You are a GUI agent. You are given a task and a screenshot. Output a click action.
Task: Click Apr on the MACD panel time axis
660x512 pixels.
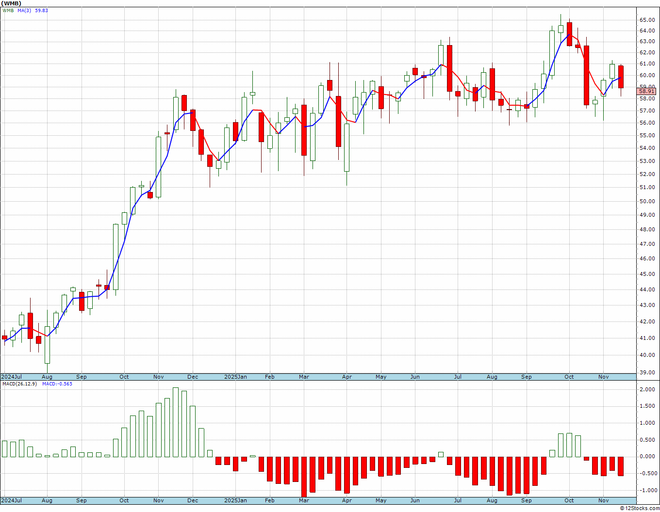pos(347,500)
